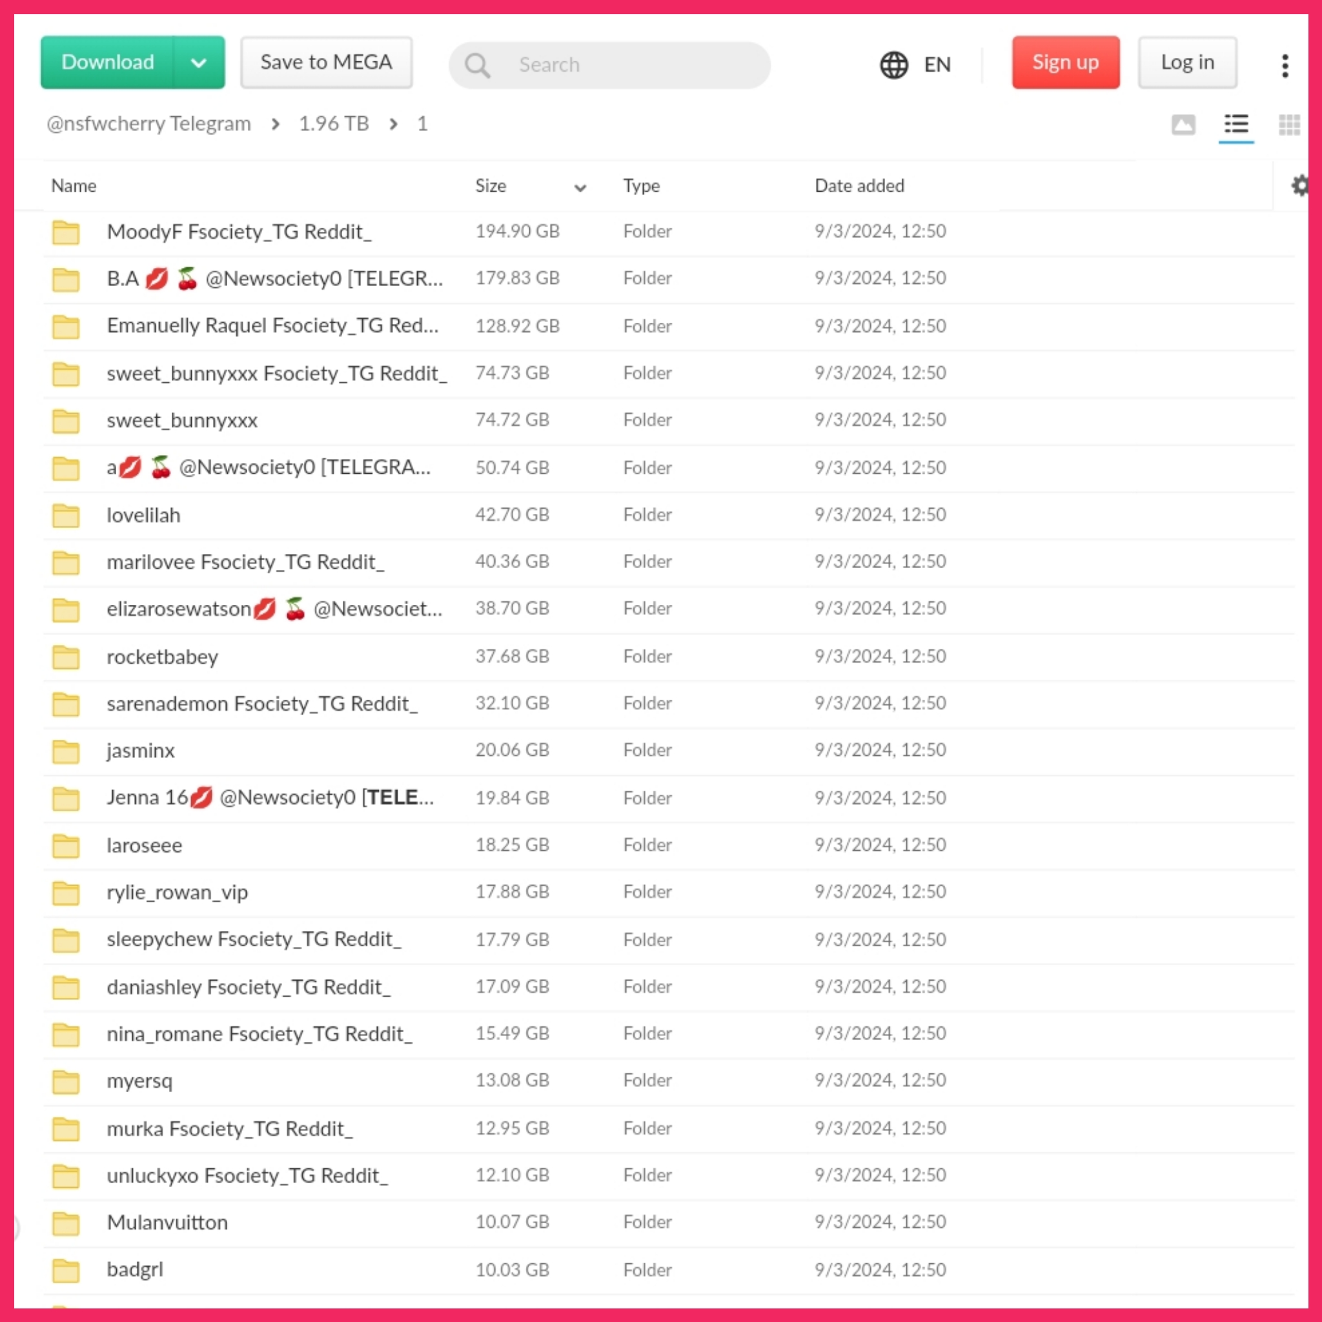The height and width of the screenshot is (1322, 1322).
Task: Click folder icon of daniashley row
Action: [66, 988]
